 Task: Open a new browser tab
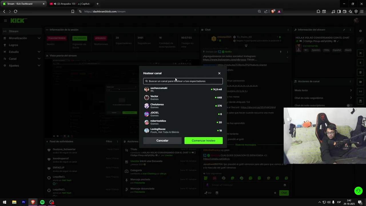pos(98,4)
